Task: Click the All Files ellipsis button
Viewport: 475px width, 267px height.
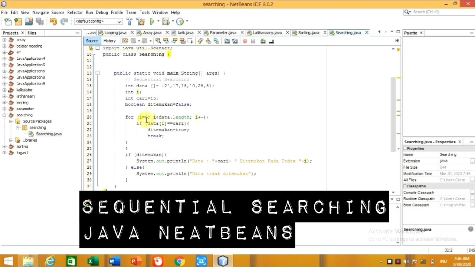Action: pos(472,180)
